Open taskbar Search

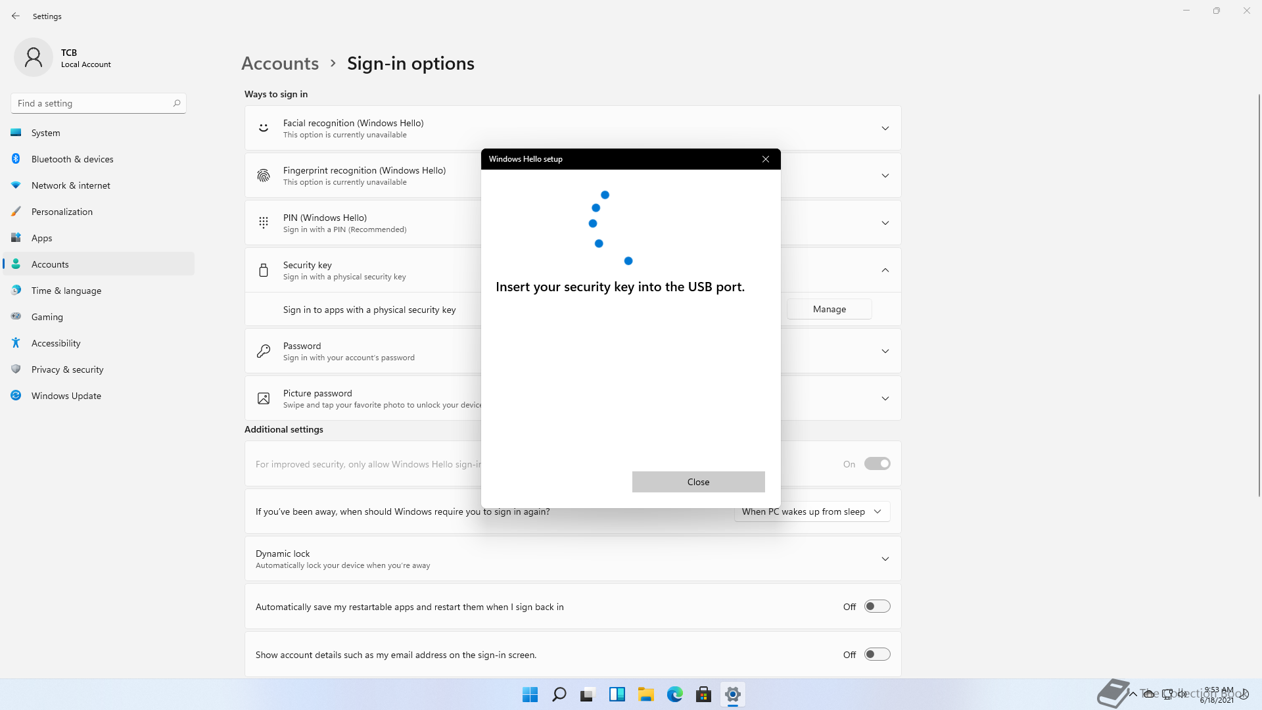559,694
